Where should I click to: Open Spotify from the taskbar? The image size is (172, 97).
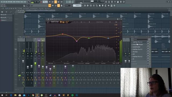click(x=72, y=95)
